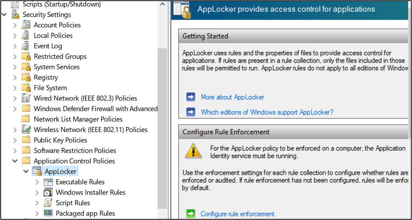Click the Wired Network Policies icon
The width and height of the screenshot is (412, 220).
[x=26, y=98]
